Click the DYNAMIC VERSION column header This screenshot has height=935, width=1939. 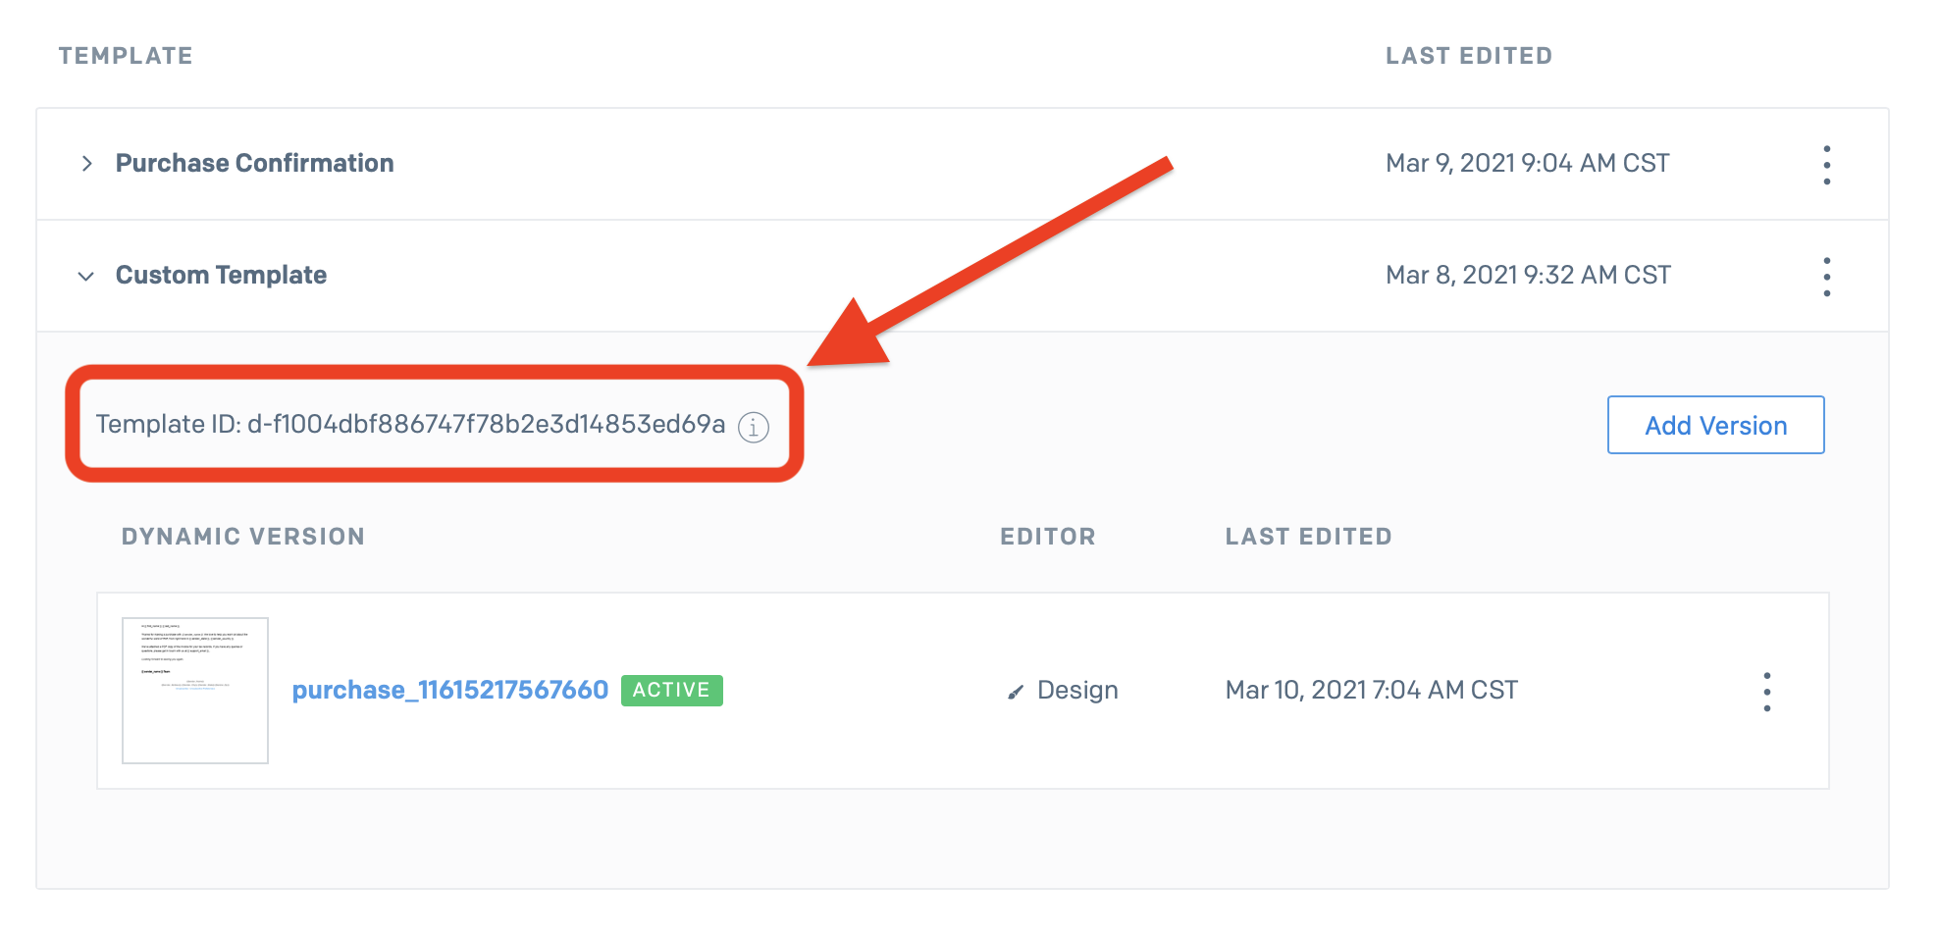pos(242,536)
